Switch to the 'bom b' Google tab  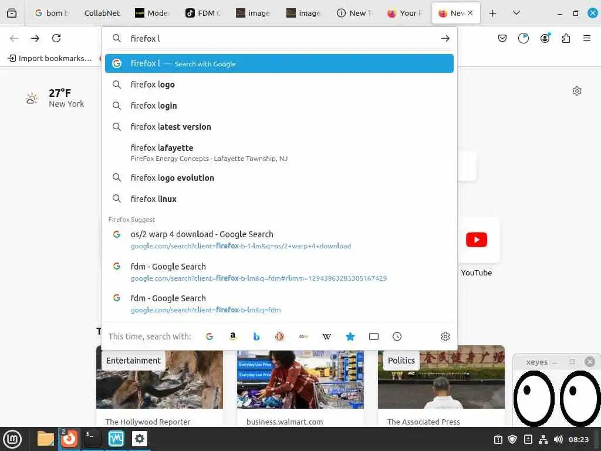pos(52,13)
